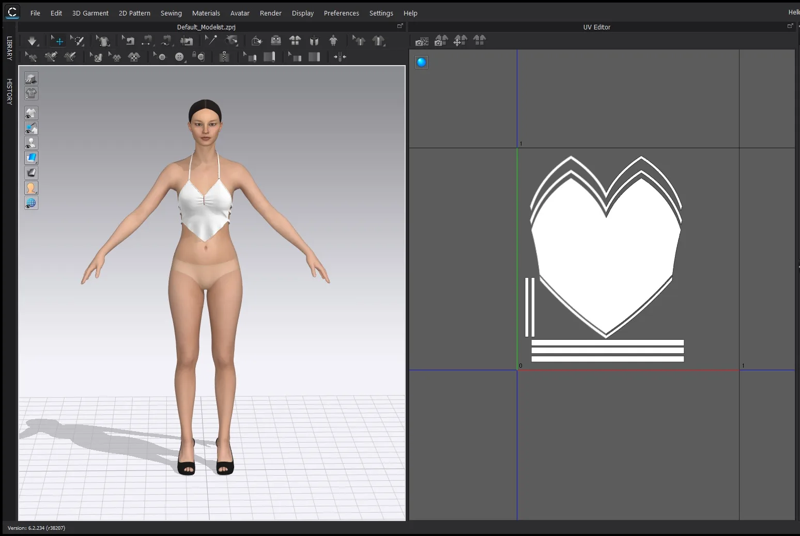800x536 pixels.
Task: Click the dark folded cloth surface icon
Action: point(31,173)
